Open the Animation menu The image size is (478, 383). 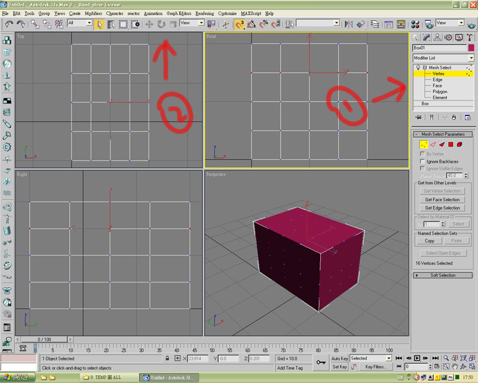[153, 13]
